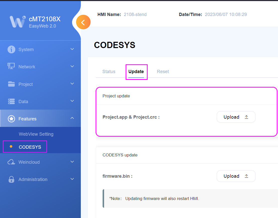This screenshot has height=218, width=278.
Task: Collapse sidebar with orange back arrow button
Action: pyautogui.click(x=83, y=22)
